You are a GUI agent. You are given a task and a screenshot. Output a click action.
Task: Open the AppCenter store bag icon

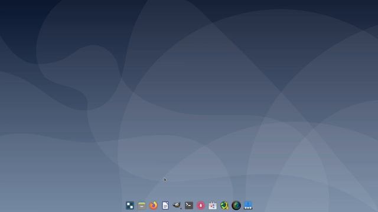(213, 206)
